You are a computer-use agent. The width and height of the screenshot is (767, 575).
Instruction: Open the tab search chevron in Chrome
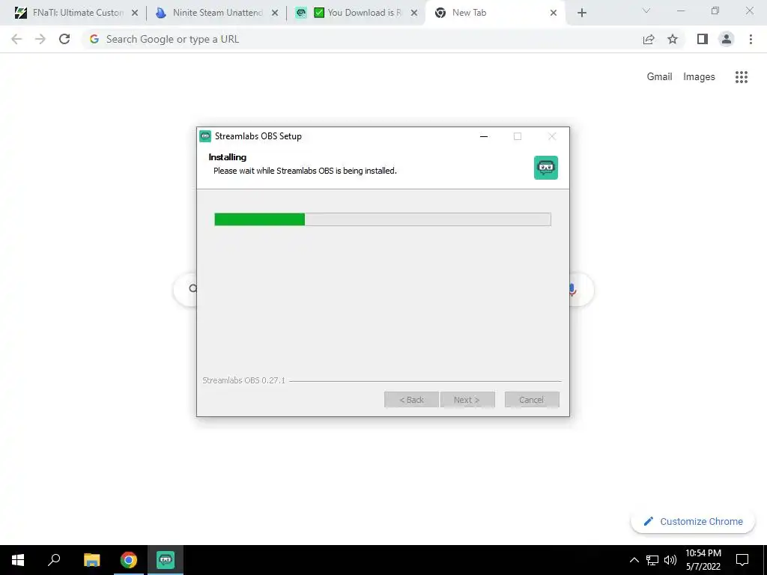646,10
